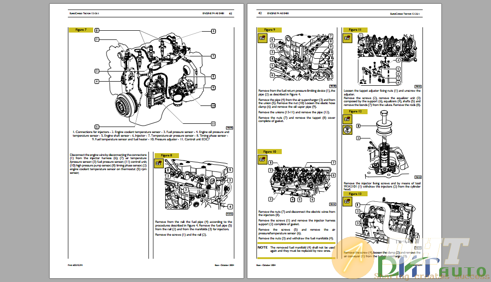Click callout number 2 in Figure 7
The image size is (491, 282).
(97, 39)
